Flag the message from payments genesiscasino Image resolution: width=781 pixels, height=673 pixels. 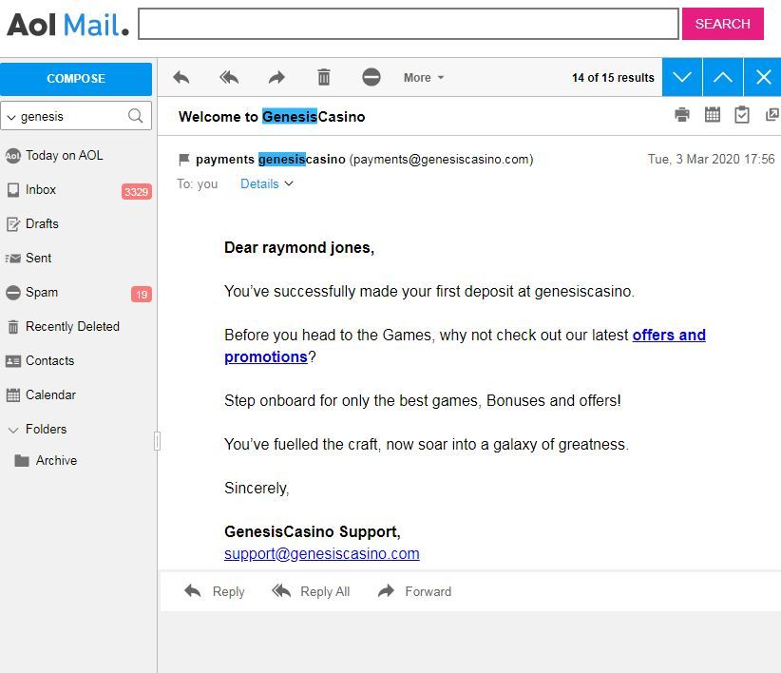(183, 160)
